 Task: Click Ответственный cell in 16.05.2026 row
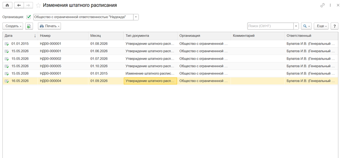click(311, 81)
